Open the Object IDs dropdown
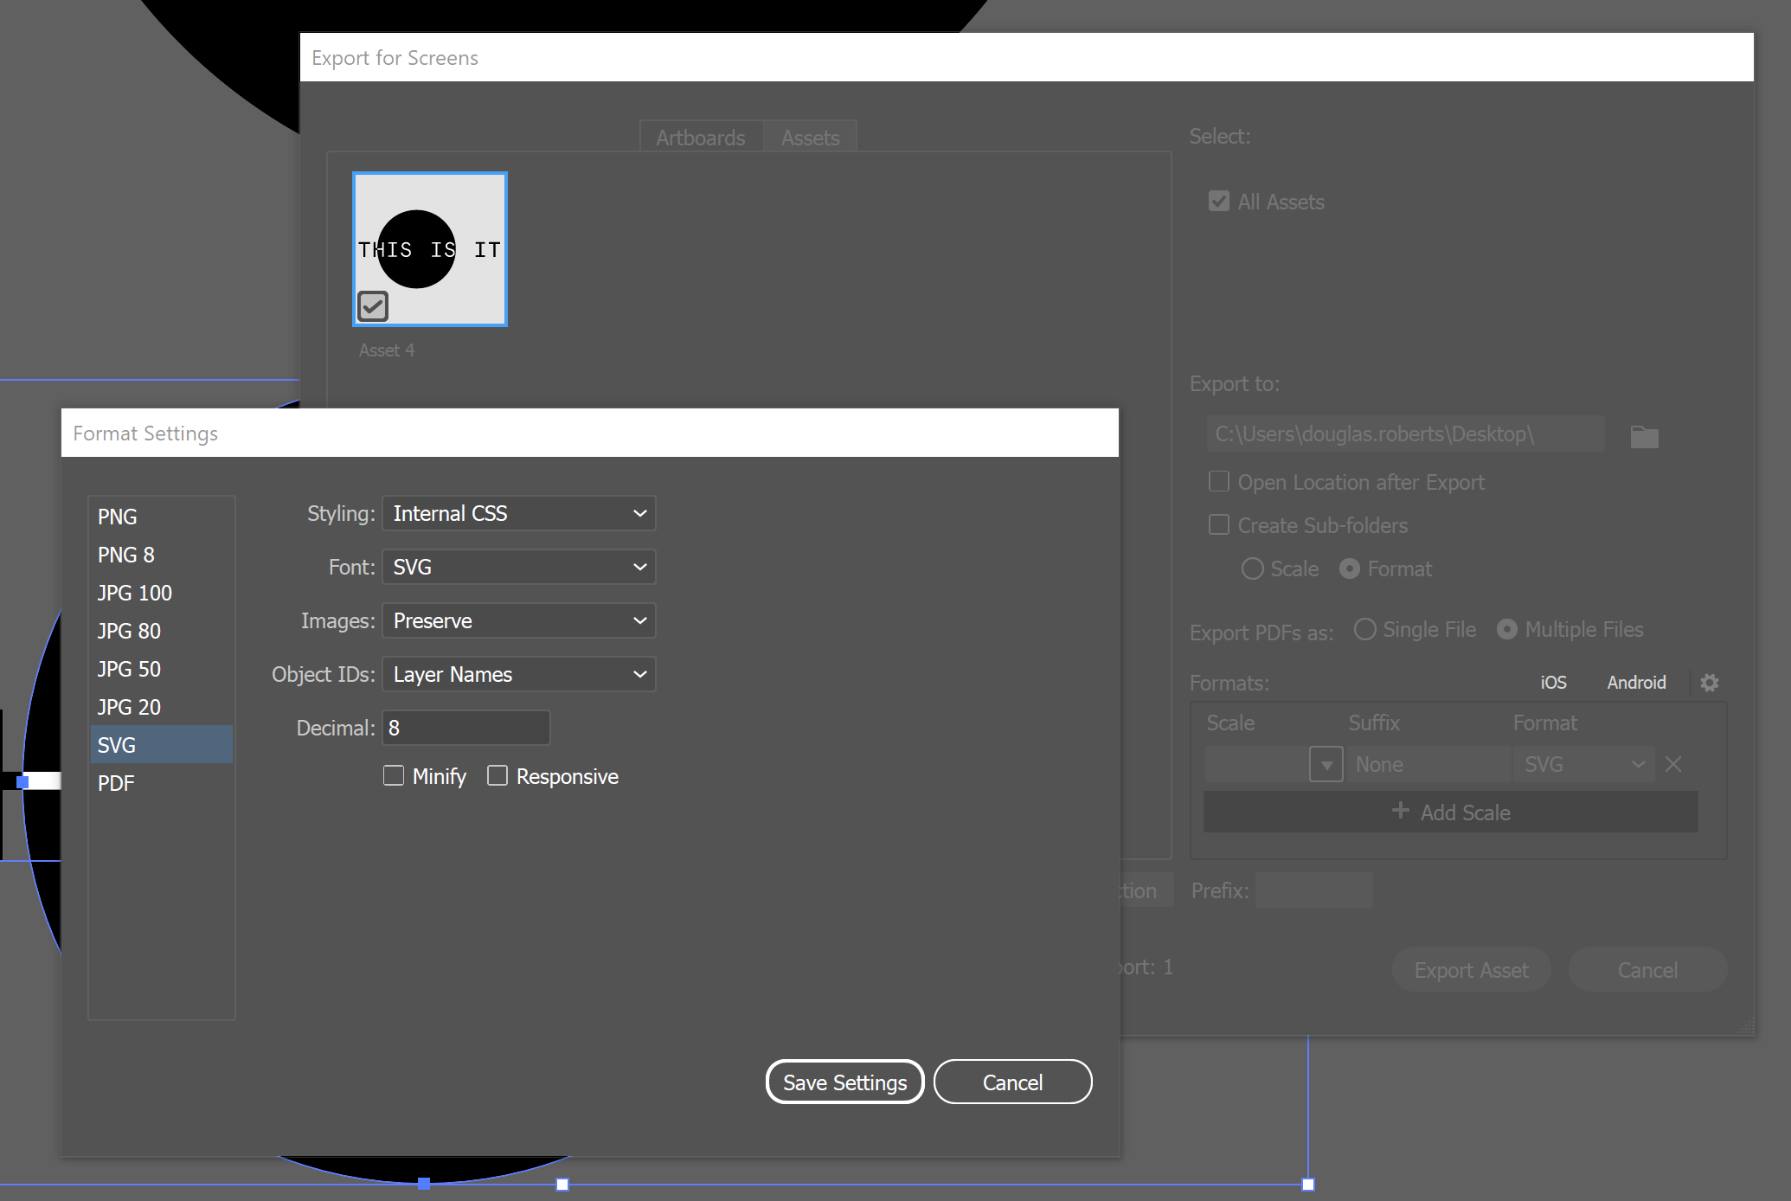This screenshot has height=1201, width=1791. pos(518,674)
